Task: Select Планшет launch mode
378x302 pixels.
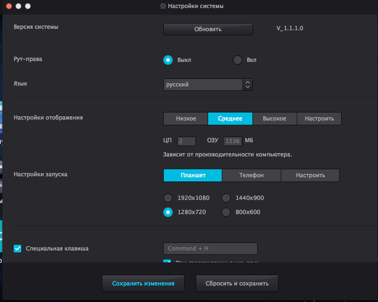Action: [x=193, y=175]
